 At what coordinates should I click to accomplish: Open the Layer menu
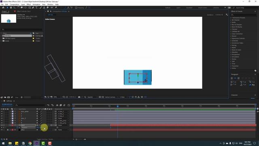pyautogui.click(x=23, y=4)
